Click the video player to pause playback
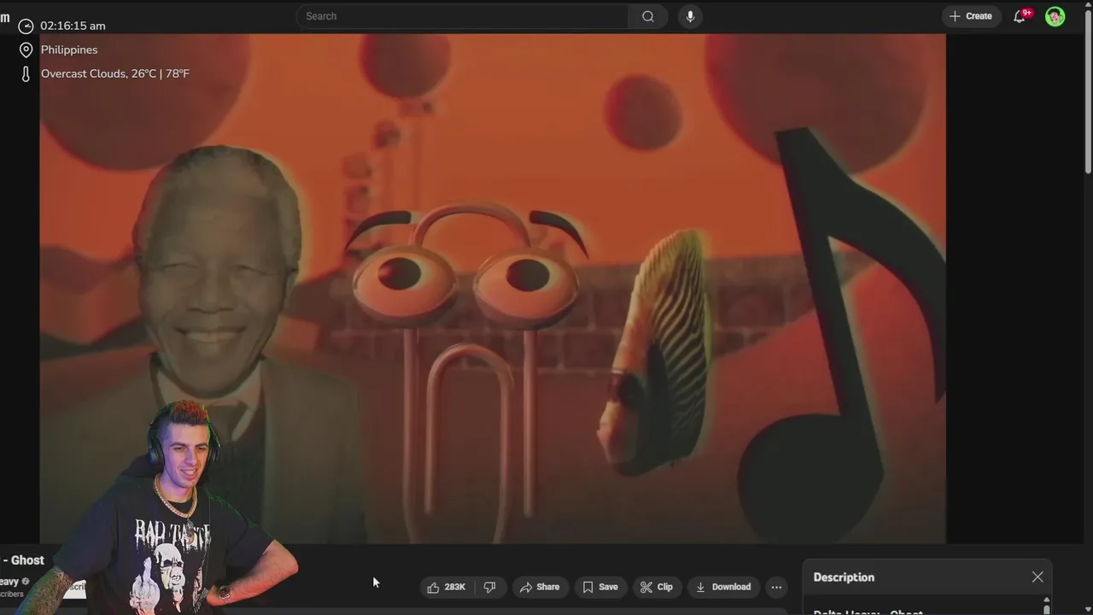This screenshot has width=1093, height=615. [x=493, y=289]
